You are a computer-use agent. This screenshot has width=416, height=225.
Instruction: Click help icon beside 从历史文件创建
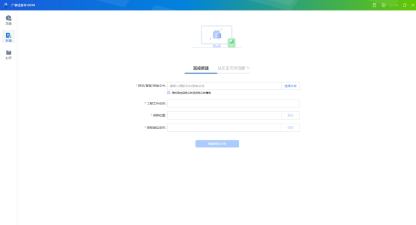click(x=248, y=68)
